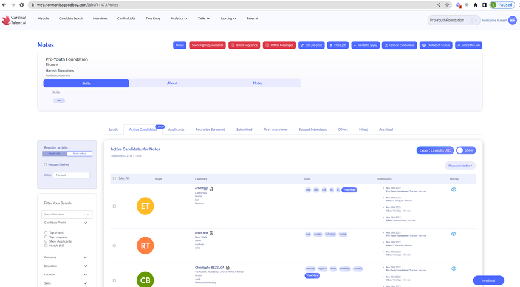Open resume icon beside rerer test
Screen dimensions: 520x287
(212, 233)
